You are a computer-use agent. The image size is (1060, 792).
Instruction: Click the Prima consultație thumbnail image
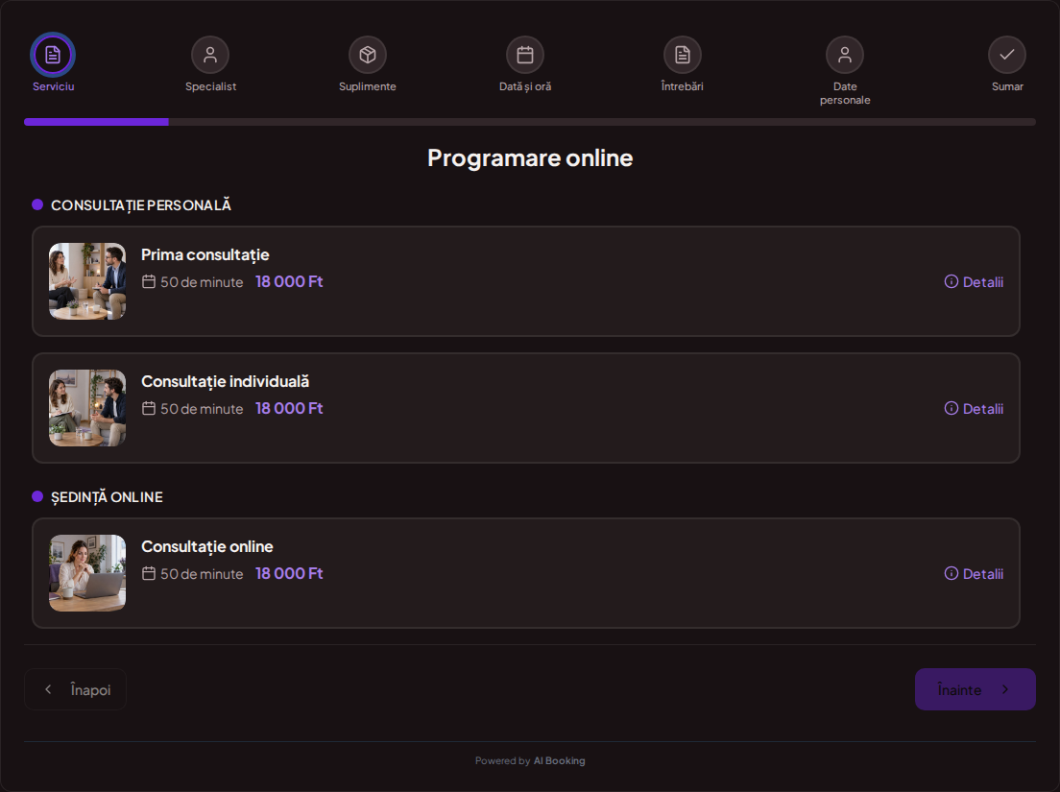pos(87,281)
